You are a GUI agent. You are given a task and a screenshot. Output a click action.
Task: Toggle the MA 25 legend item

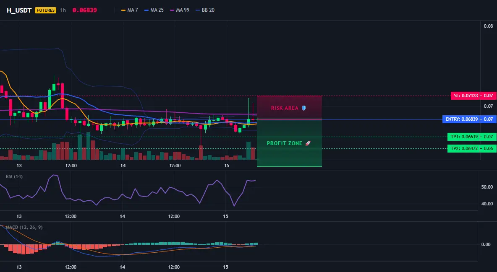(154, 10)
